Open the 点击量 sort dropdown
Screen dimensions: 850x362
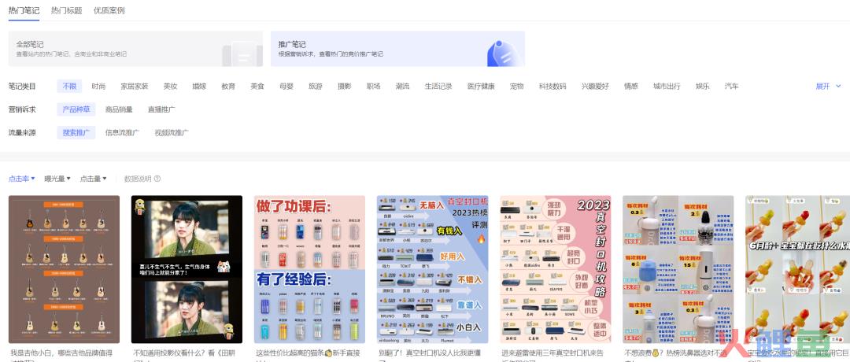[x=93, y=179]
